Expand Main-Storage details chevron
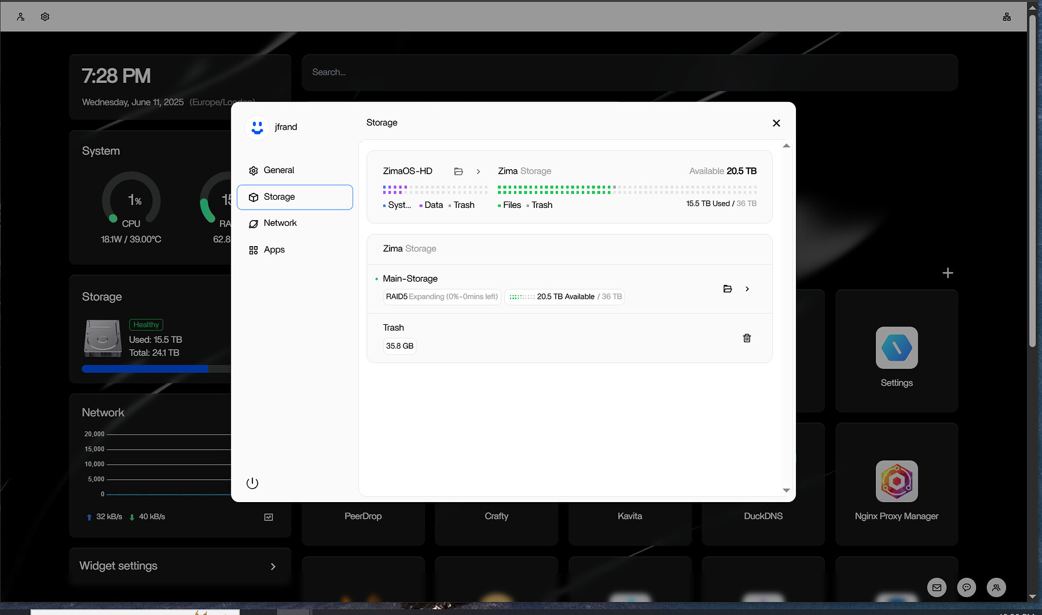1042x615 pixels. coord(747,289)
